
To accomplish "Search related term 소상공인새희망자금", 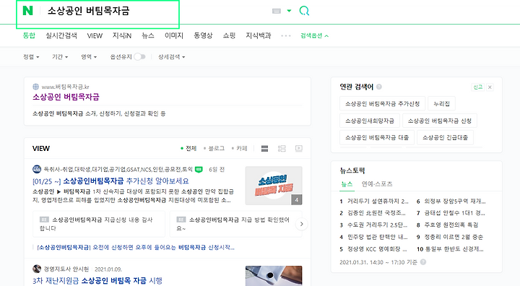I will (x=370, y=121).
